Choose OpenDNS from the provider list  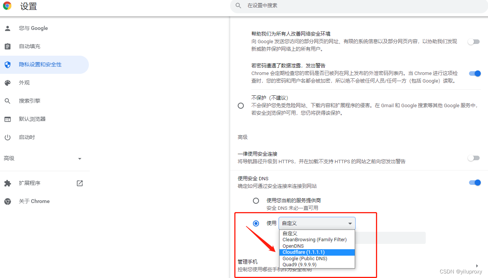[317, 246]
